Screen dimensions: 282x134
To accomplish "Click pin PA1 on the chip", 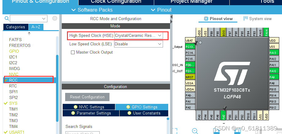I will [x=190, y=102].
